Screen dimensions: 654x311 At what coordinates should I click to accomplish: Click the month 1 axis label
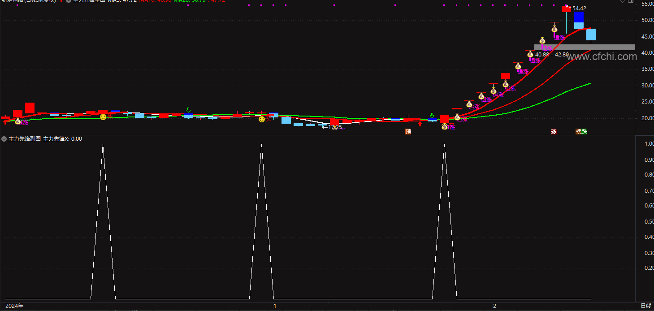(275, 306)
